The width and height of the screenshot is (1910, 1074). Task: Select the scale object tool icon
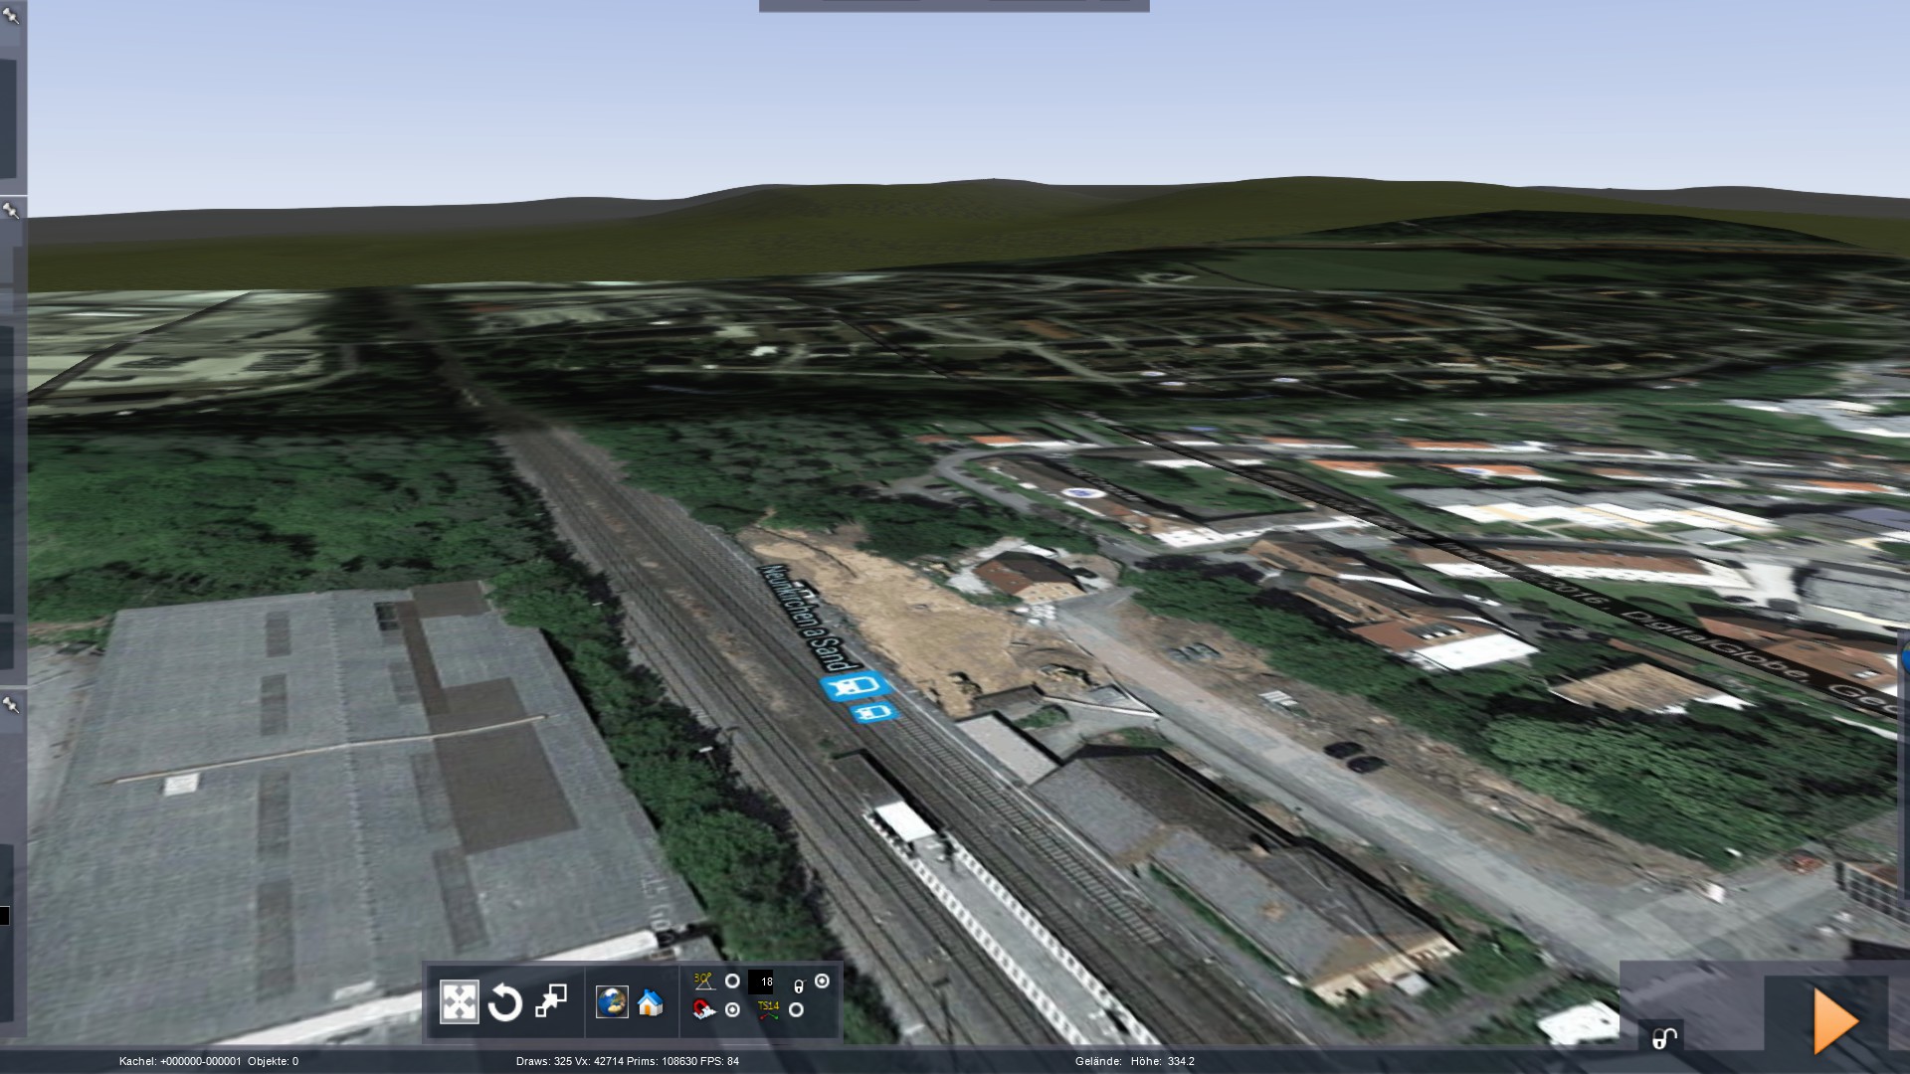[550, 1001]
